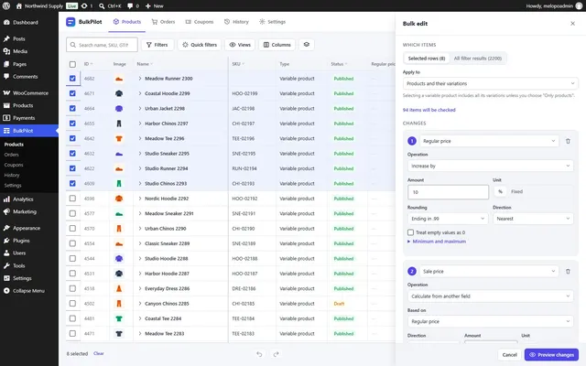Image resolution: width=586 pixels, height=366 pixels.
Task: Click Preview changes
Action: 551,355
